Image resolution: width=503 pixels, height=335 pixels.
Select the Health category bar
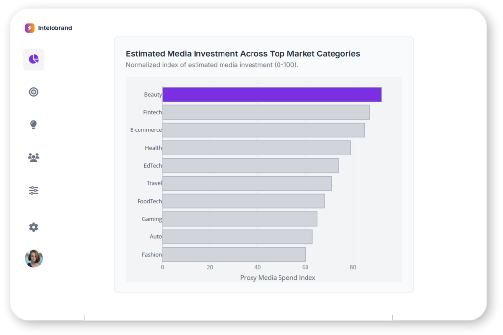[256, 148]
